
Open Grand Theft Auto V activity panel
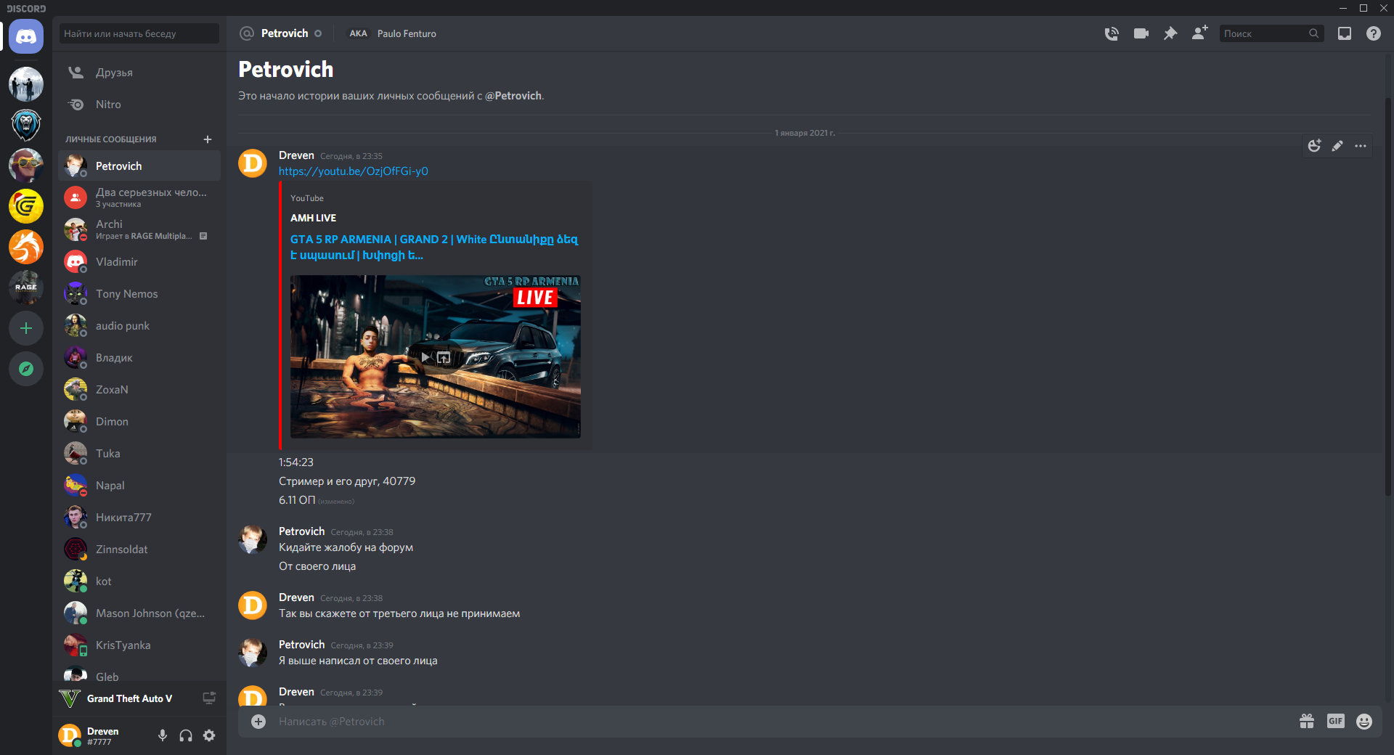coord(139,698)
